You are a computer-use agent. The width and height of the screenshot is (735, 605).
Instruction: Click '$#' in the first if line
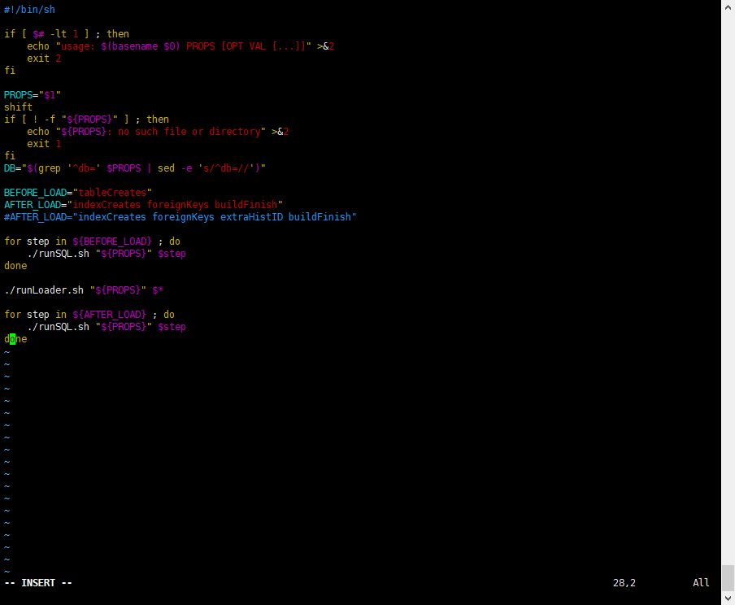coord(38,34)
